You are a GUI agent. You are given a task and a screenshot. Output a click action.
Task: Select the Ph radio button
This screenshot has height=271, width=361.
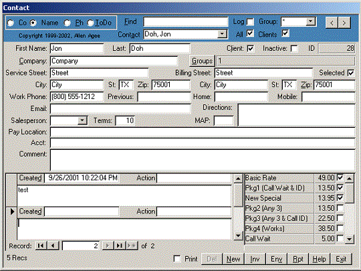[x=68, y=23]
